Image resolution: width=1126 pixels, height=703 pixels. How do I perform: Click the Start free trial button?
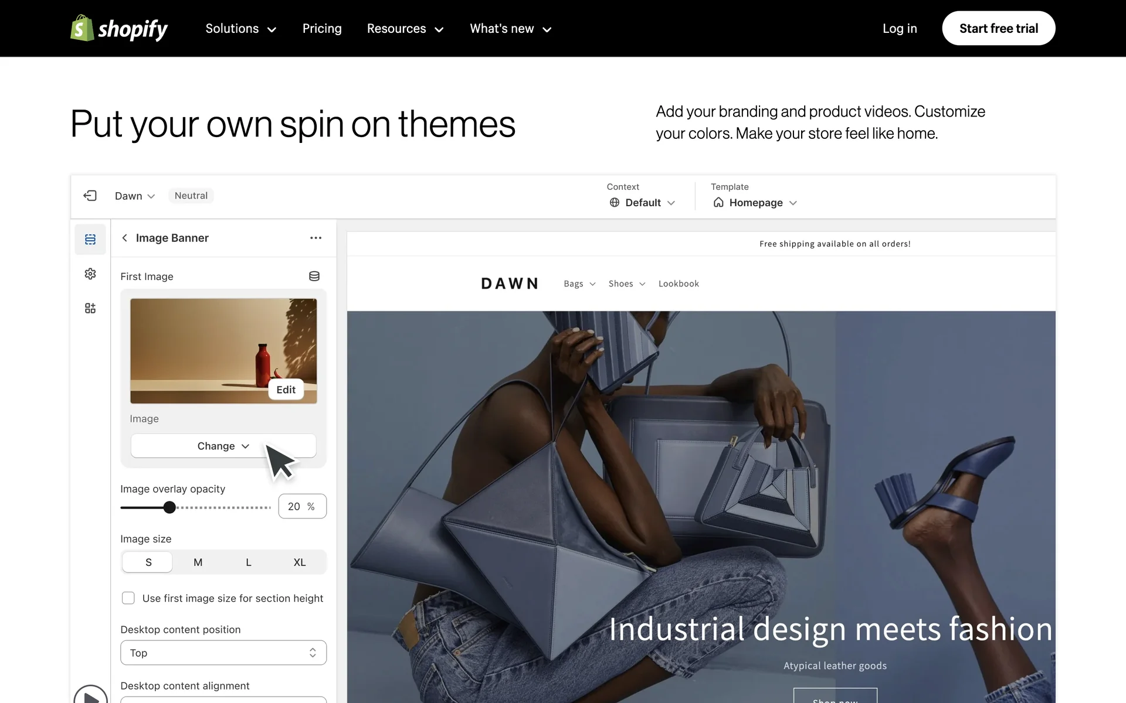point(998,28)
